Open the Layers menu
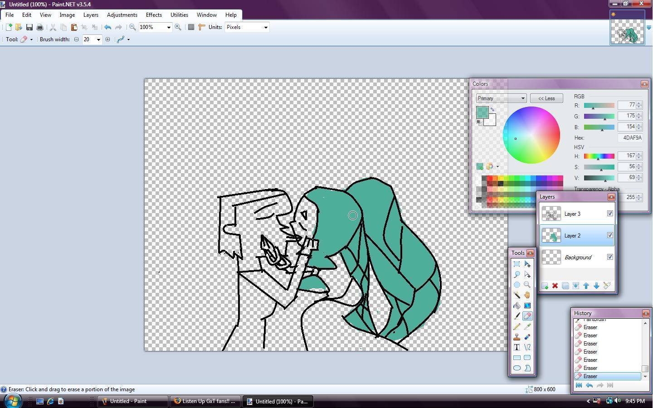653x408 pixels. coord(91,15)
